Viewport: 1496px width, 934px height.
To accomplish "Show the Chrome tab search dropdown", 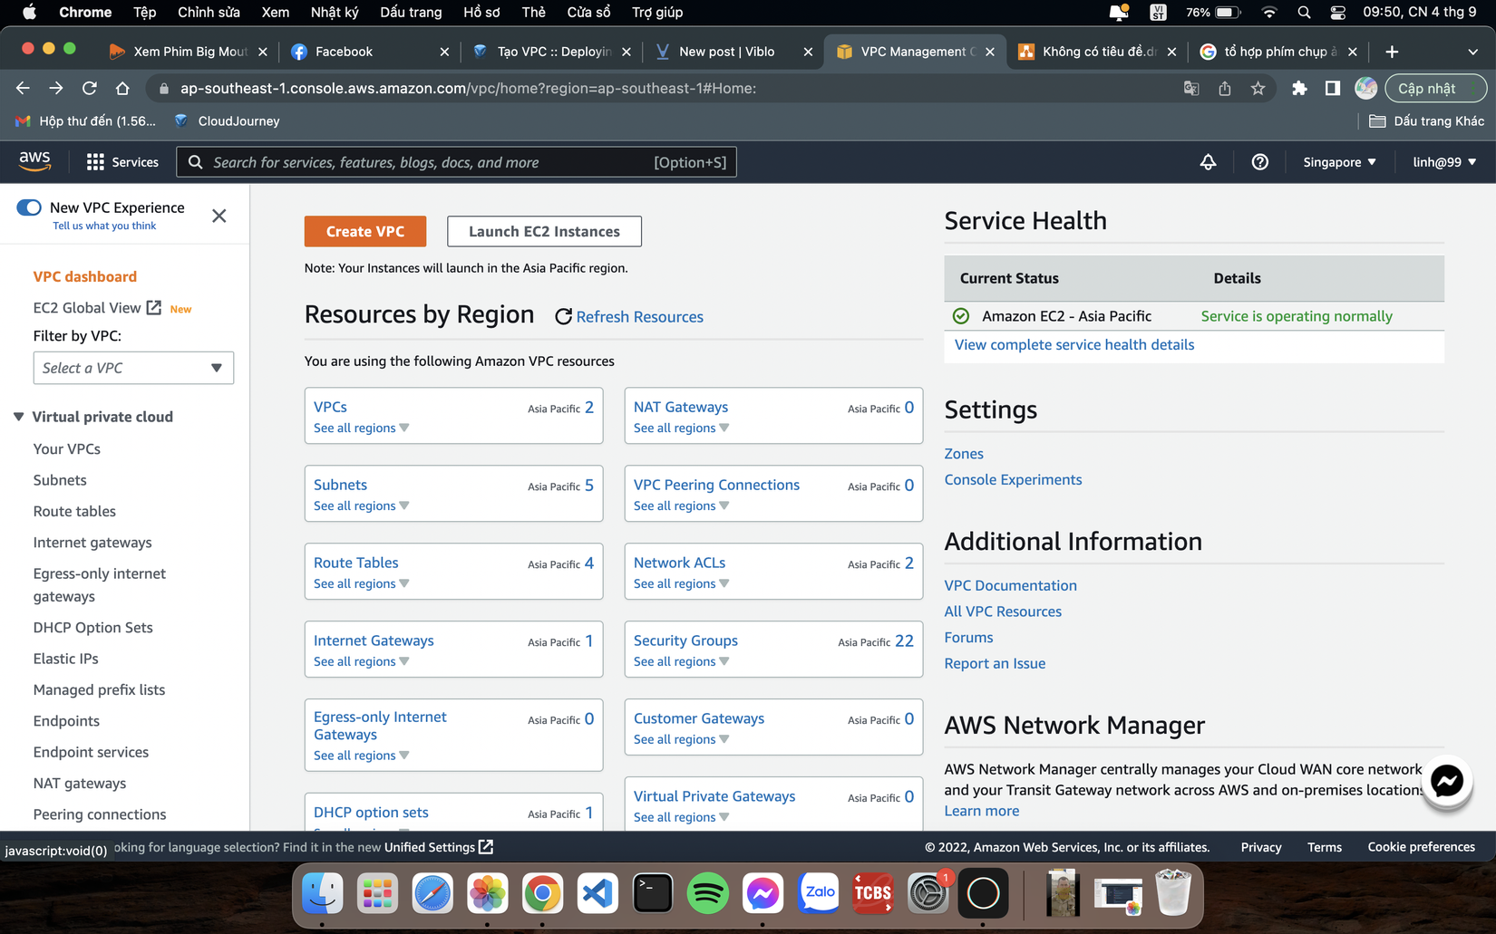I will coord(1472,52).
